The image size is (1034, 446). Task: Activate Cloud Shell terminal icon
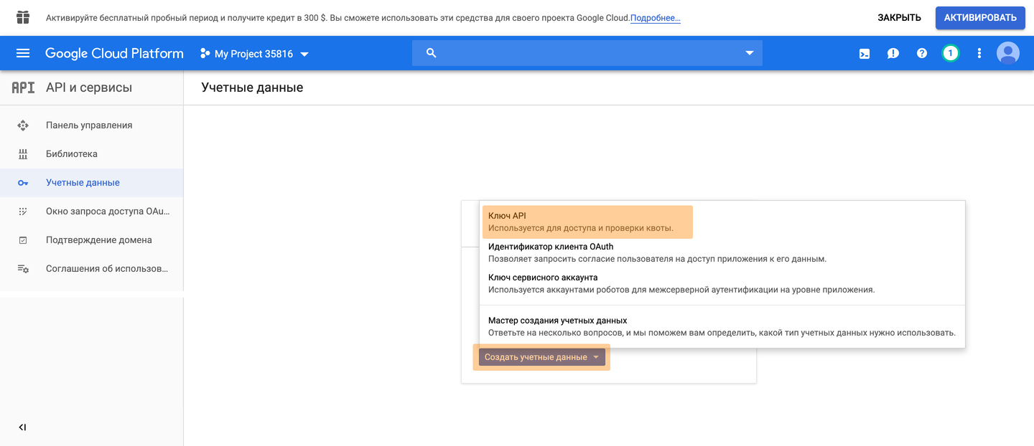pyautogui.click(x=865, y=53)
